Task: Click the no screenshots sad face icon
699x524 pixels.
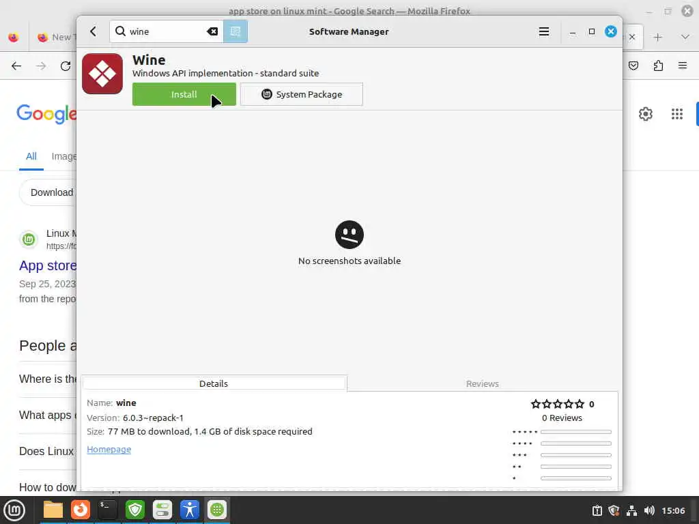Action: pyautogui.click(x=349, y=235)
